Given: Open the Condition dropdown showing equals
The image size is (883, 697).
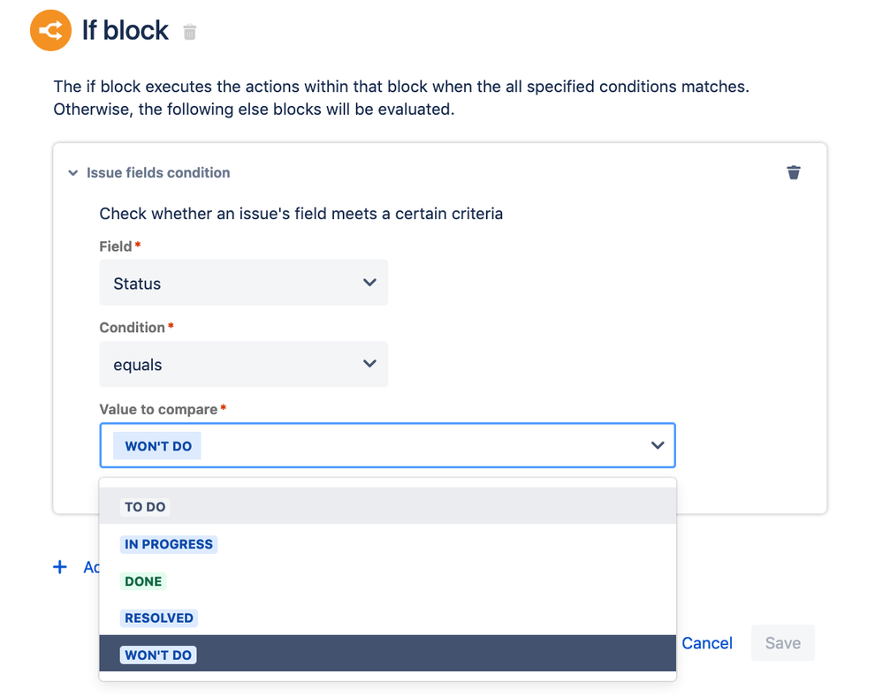Looking at the screenshot, I should 243,364.
